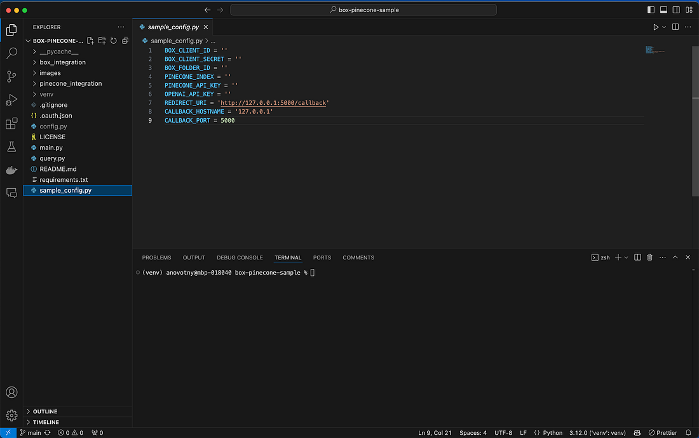The height and width of the screenshot is (438, 699).
Task: Collapse all folders in Explorer
Action: (125, 41)
